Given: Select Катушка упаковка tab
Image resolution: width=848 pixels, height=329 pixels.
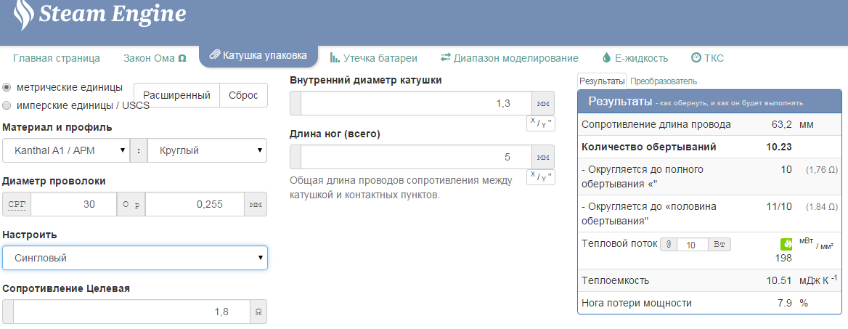Looking at the screenshot, I should click(x=258, y=55).
